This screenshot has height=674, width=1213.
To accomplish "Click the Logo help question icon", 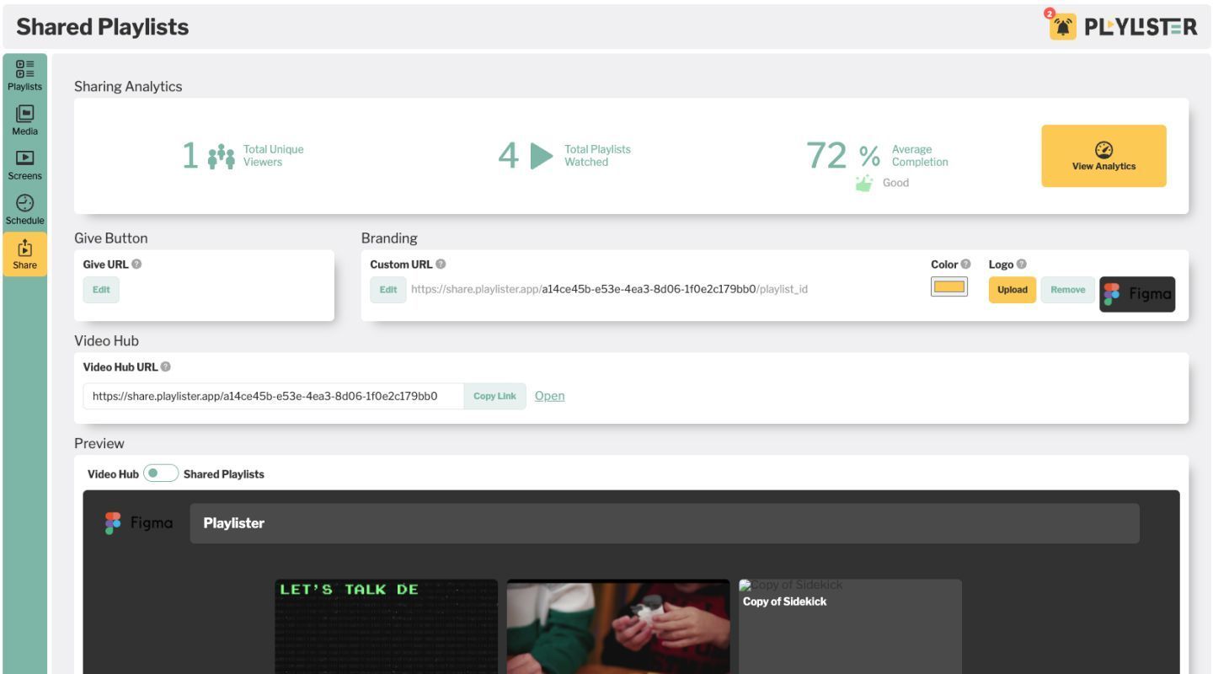I will click(x=1022, y=264).
